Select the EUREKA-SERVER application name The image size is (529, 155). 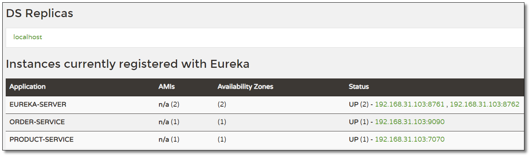(38, 104)
